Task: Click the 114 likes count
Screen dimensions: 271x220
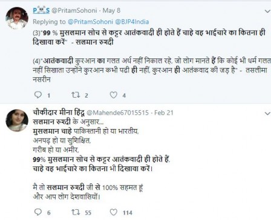Action: 128,213
